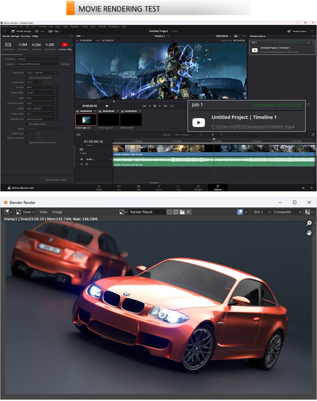Enable Upload directly to YouTube
The height and width of the screenshot is (401, 317).
(x=27, y=142)
